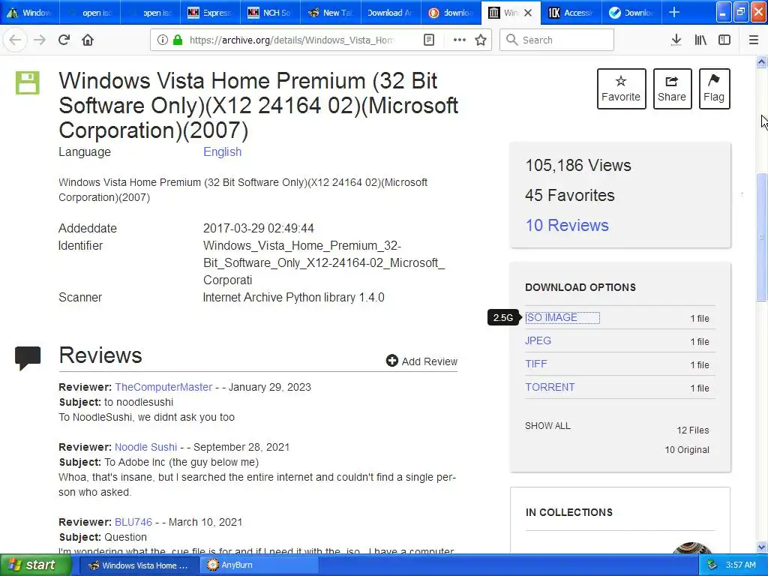768x576 pixels.
Task: Download the JPEG file option
Action: pyautogui.click(x=538, y=340)
